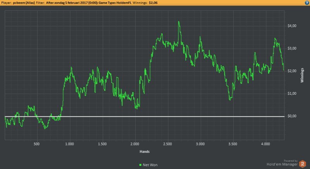The width and height of the screenshot is (310, 169).
Task: Click the white zero baseline on graph
Action: 145,116
